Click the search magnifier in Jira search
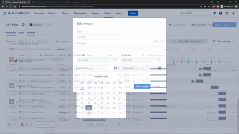The height and width of the screenshot is (134, 239). click(182, 13)
